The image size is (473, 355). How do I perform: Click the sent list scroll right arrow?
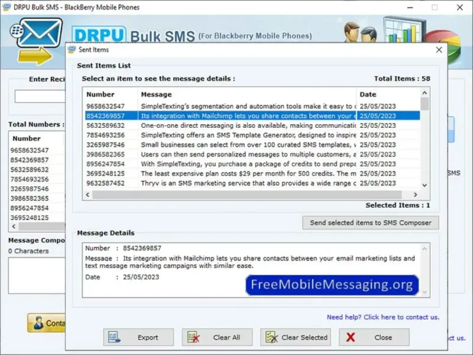pos(416,195)
